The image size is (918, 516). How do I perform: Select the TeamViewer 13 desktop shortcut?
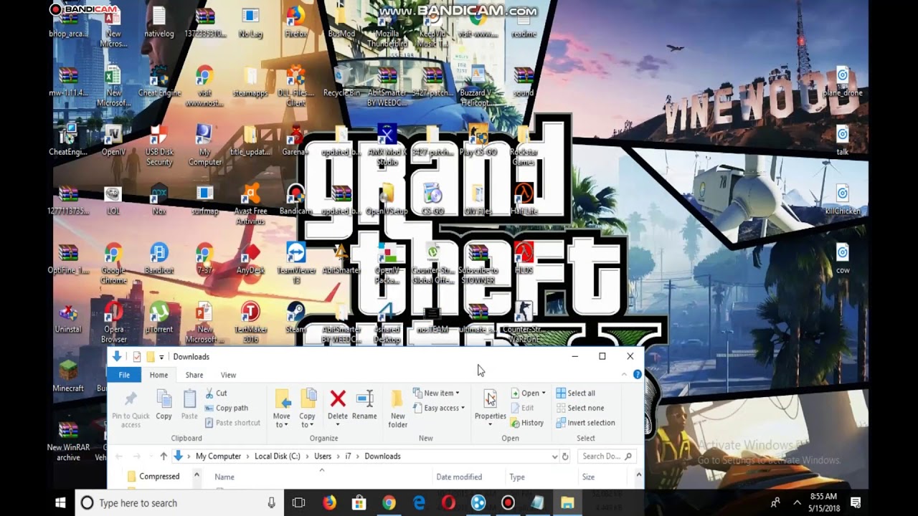pyautogui.click(x=295, y=264)
